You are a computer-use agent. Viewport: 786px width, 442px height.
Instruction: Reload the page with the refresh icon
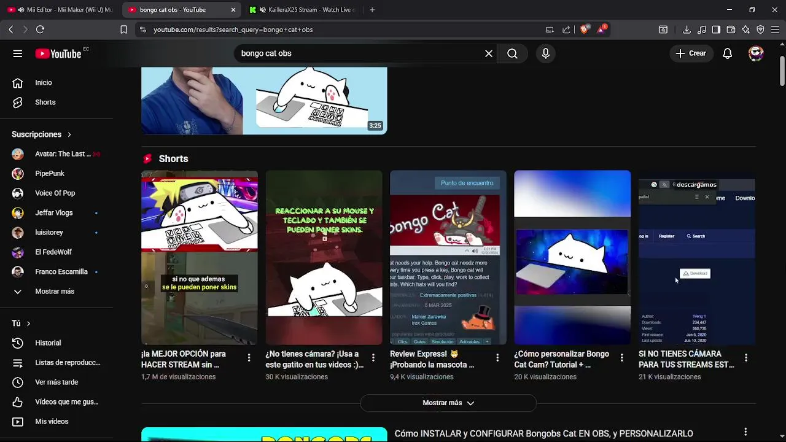tap(40, 29)
